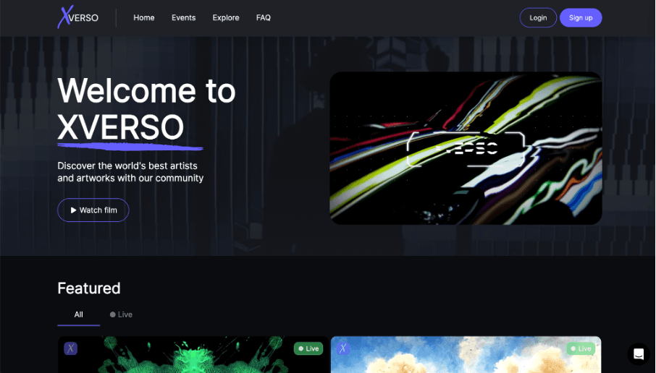Open the FAQ page
Screen dimensions: 656x373
click(x=263, y=17)
